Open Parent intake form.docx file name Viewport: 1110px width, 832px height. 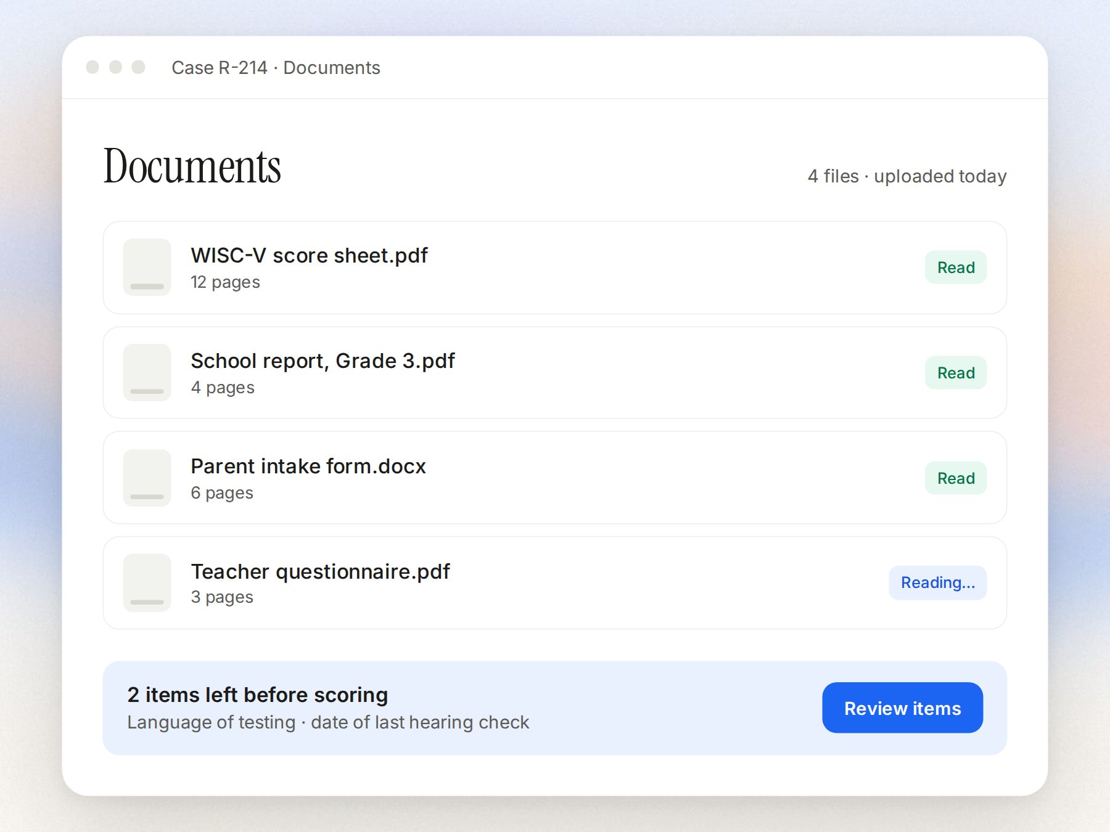(x=308, y=467)
